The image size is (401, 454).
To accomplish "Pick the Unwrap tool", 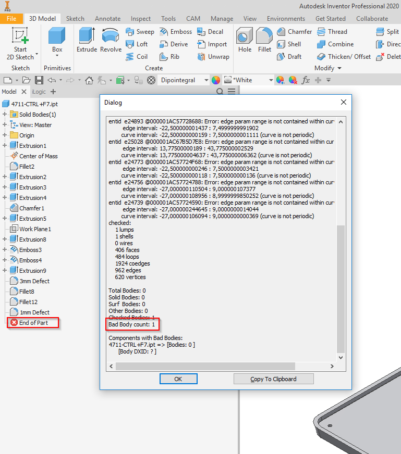I will pos(213,56).
